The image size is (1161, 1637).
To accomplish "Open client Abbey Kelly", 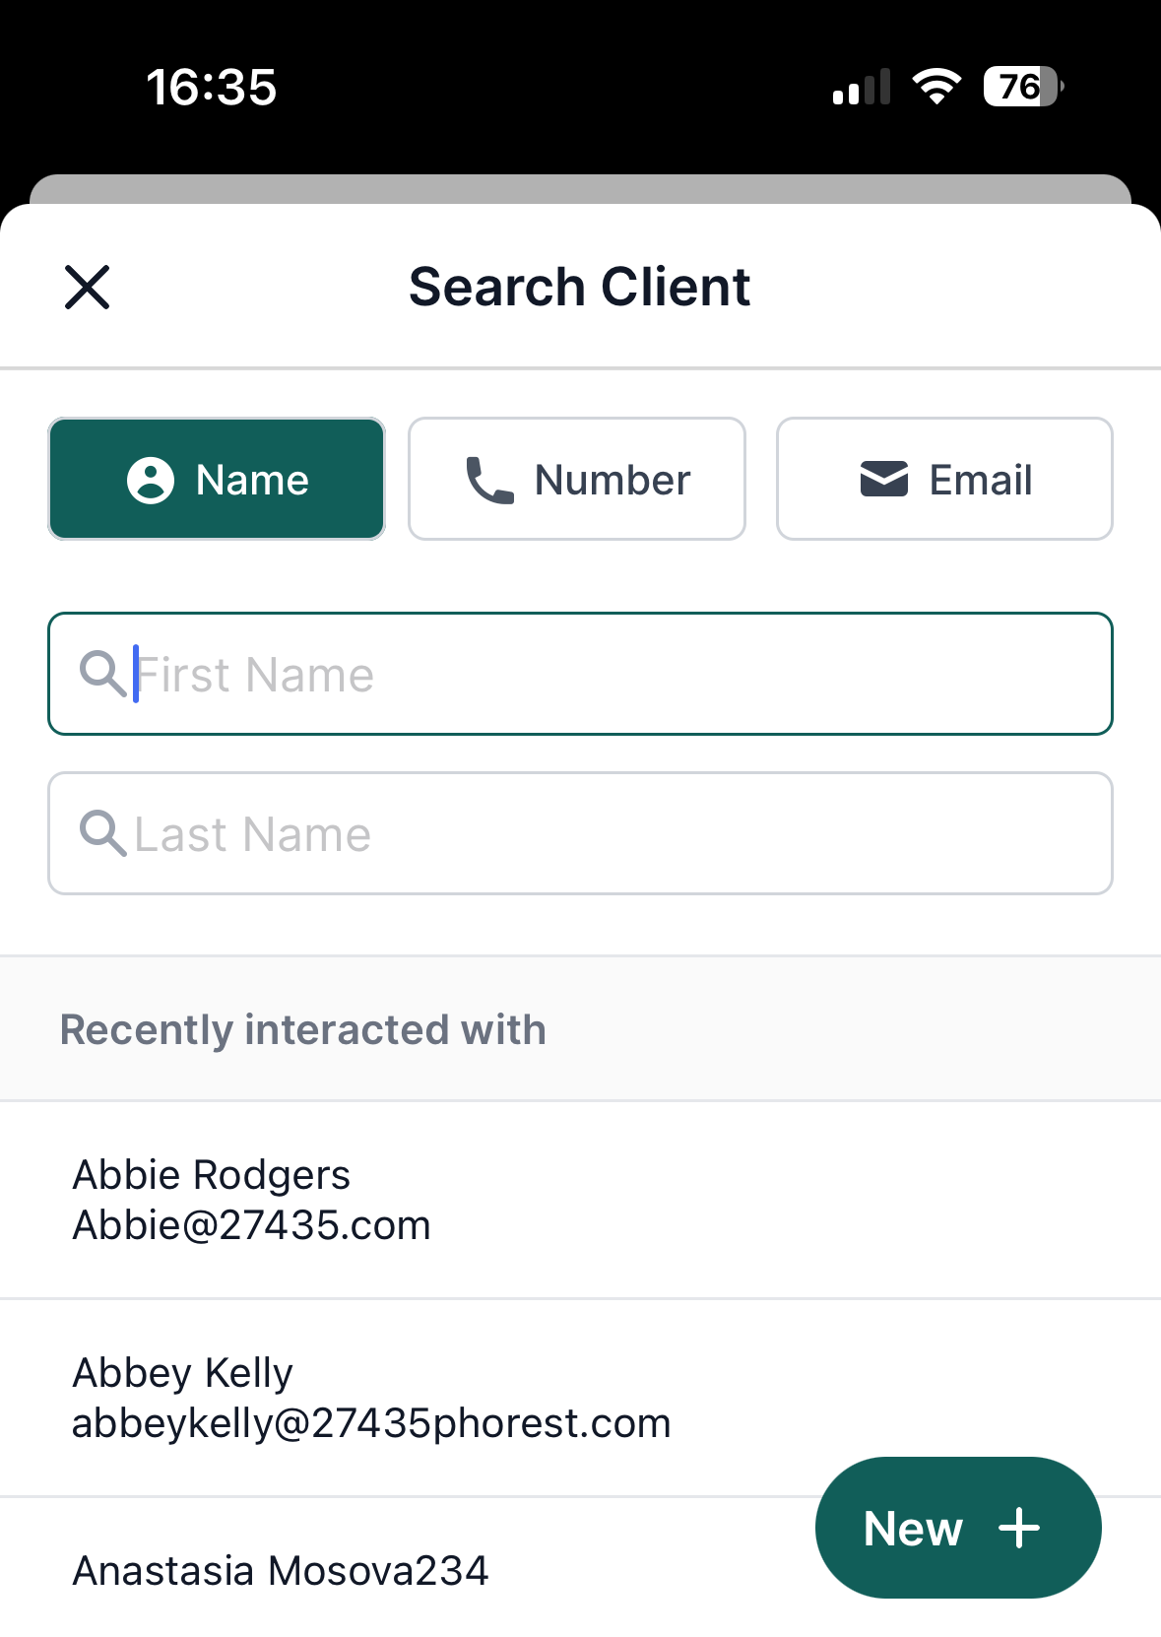I will pos(580,1398).
